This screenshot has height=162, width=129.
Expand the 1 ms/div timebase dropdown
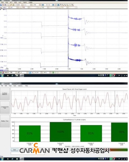(x=22, y=5)
